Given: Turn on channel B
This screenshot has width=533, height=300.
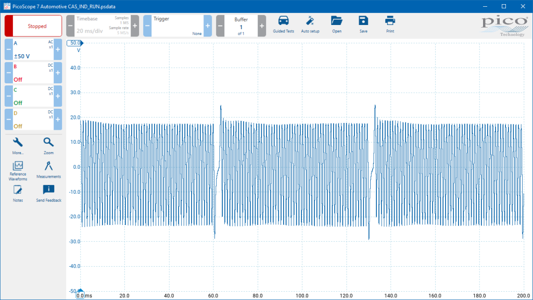Looking at the screenshot, I should (33, 73).
